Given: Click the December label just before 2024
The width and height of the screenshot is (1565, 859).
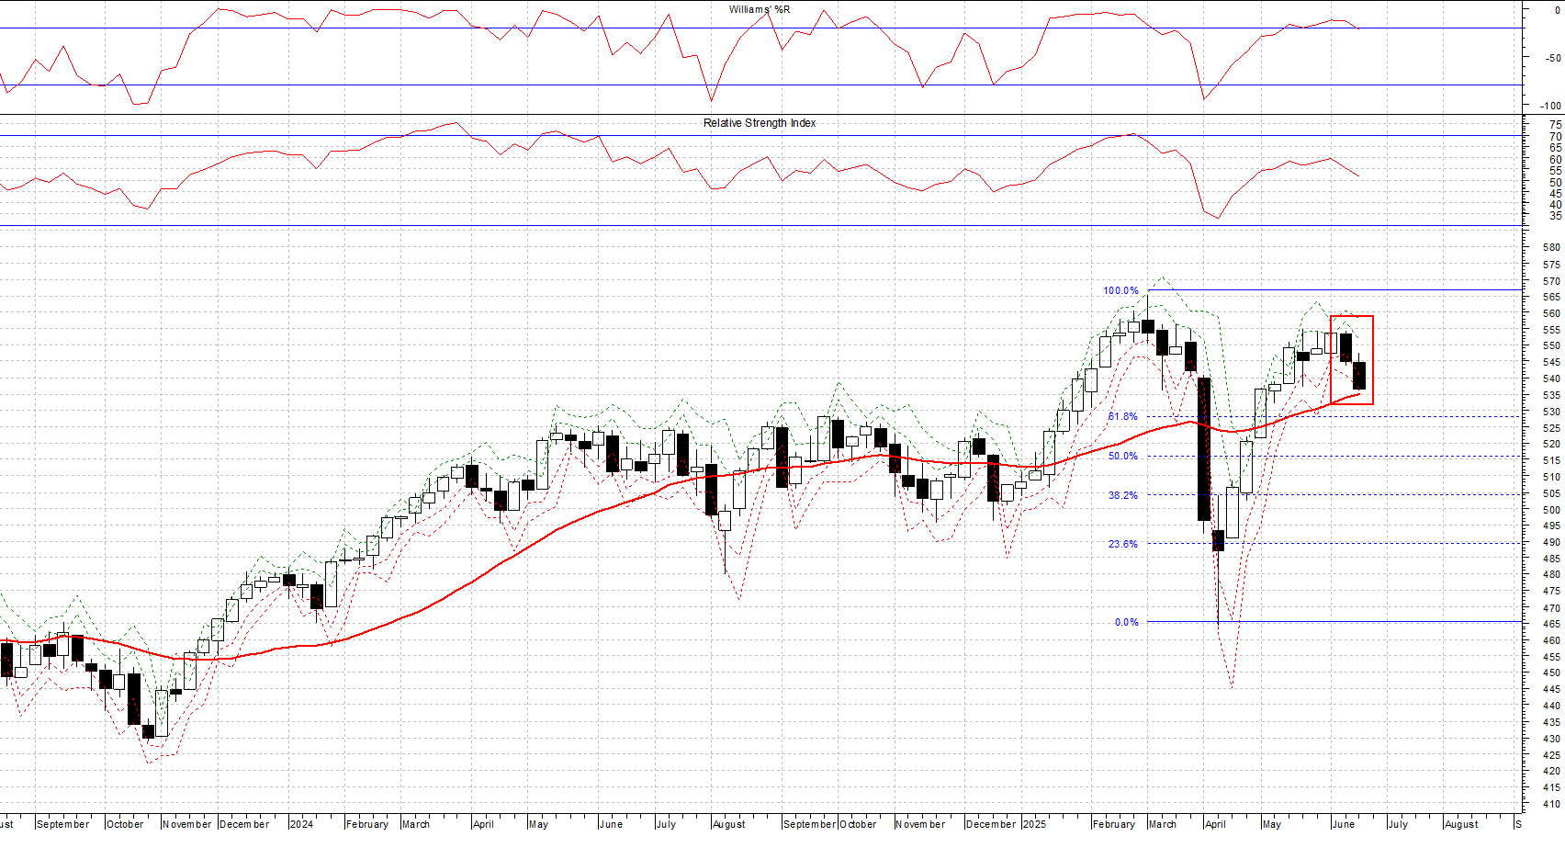Looking at the screenshot, I should pyautogui.click(x=244, y=824).
